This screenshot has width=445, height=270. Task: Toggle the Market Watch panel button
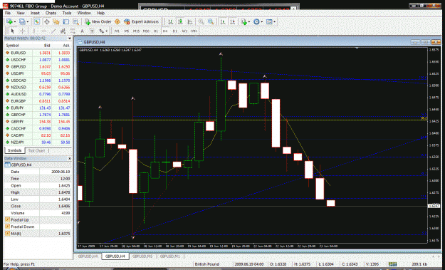pyautogui.click(x=37, y=21)
